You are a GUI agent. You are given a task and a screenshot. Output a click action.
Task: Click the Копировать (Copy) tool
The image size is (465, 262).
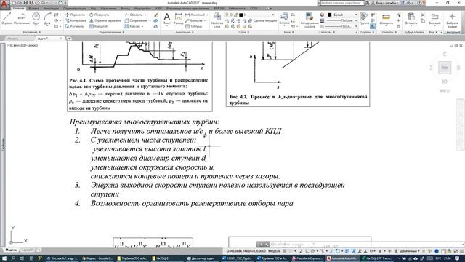[x=76, y=20]
